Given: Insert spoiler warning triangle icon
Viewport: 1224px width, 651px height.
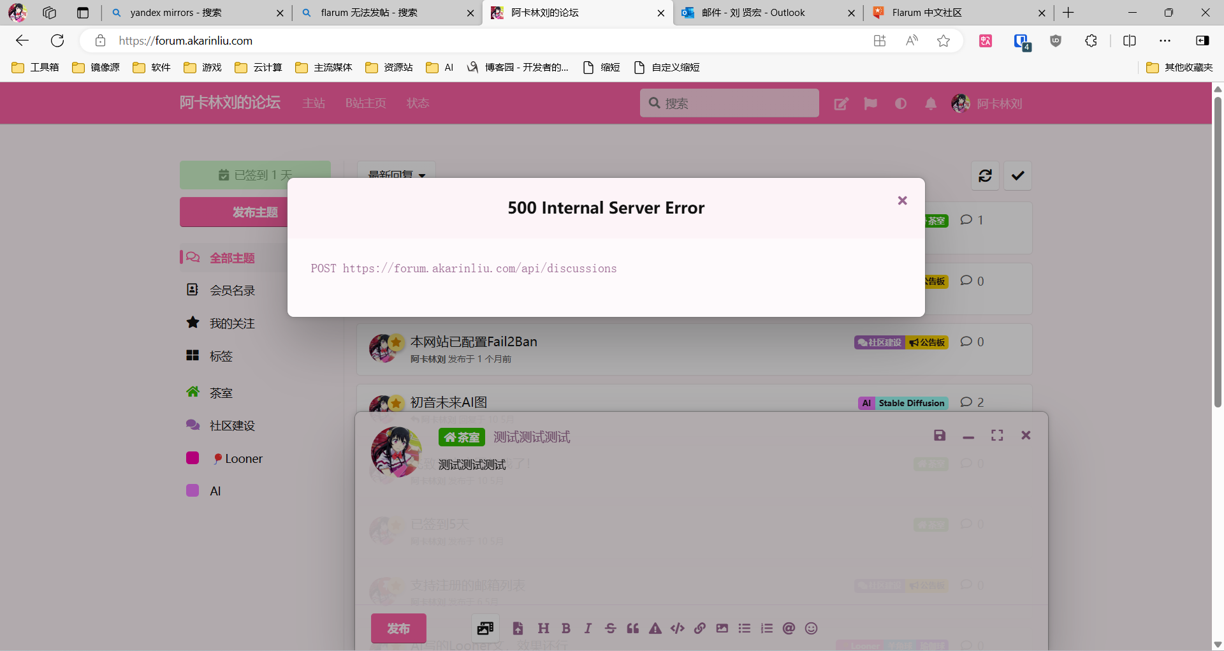Looking at the screenshot, I should tap(655, 629).
